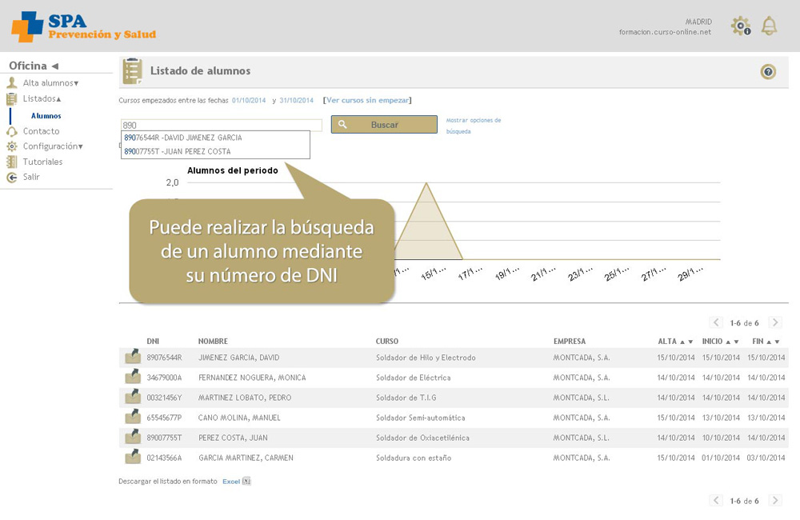Click the SPA Prevención y Salud logo

click(x=84, y=26)
